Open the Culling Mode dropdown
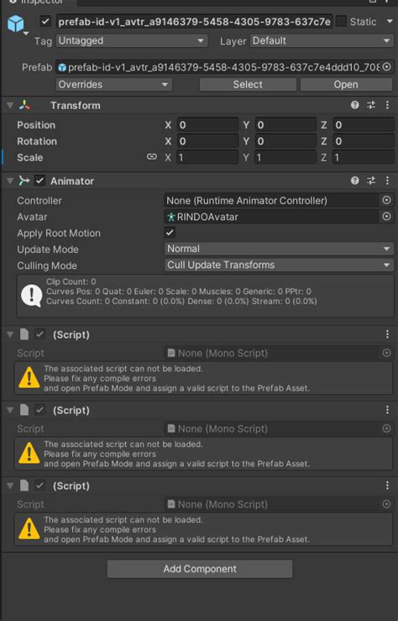 [x=279, y=266]
